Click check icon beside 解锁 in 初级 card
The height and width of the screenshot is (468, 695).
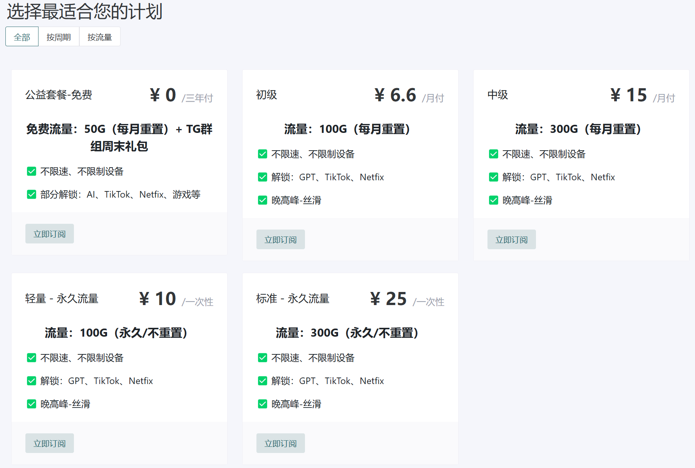(263, 177)
